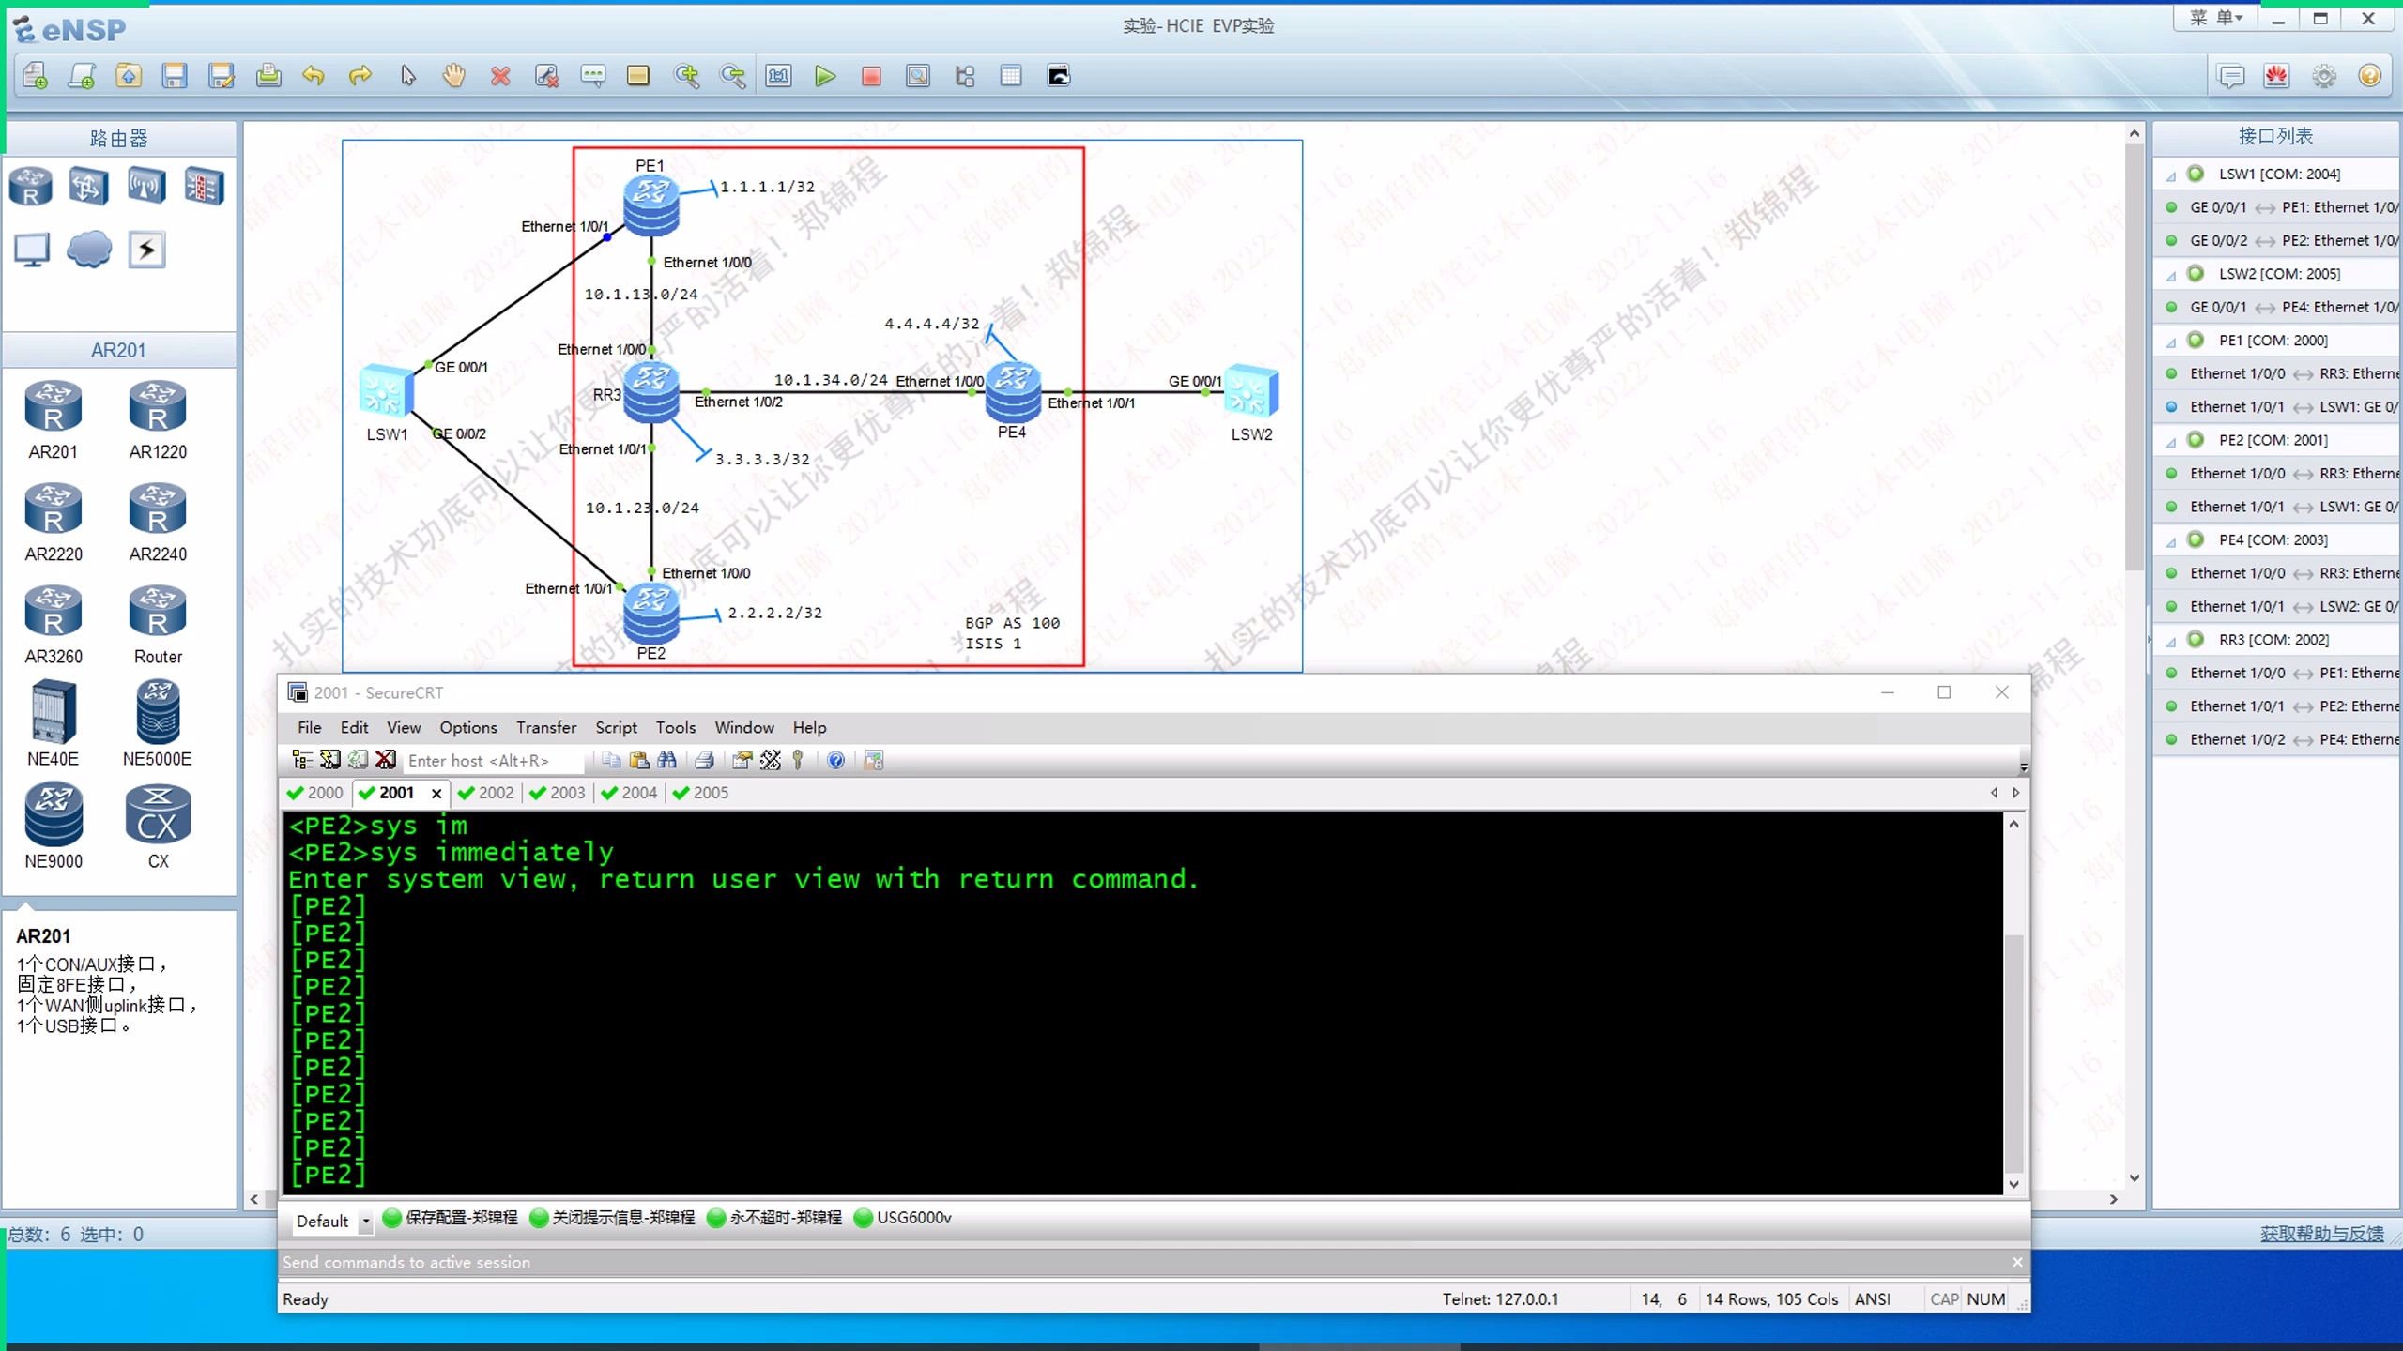Click the green Start Device play icon
Screen dimensions: 2403x1351
[825, 76]
